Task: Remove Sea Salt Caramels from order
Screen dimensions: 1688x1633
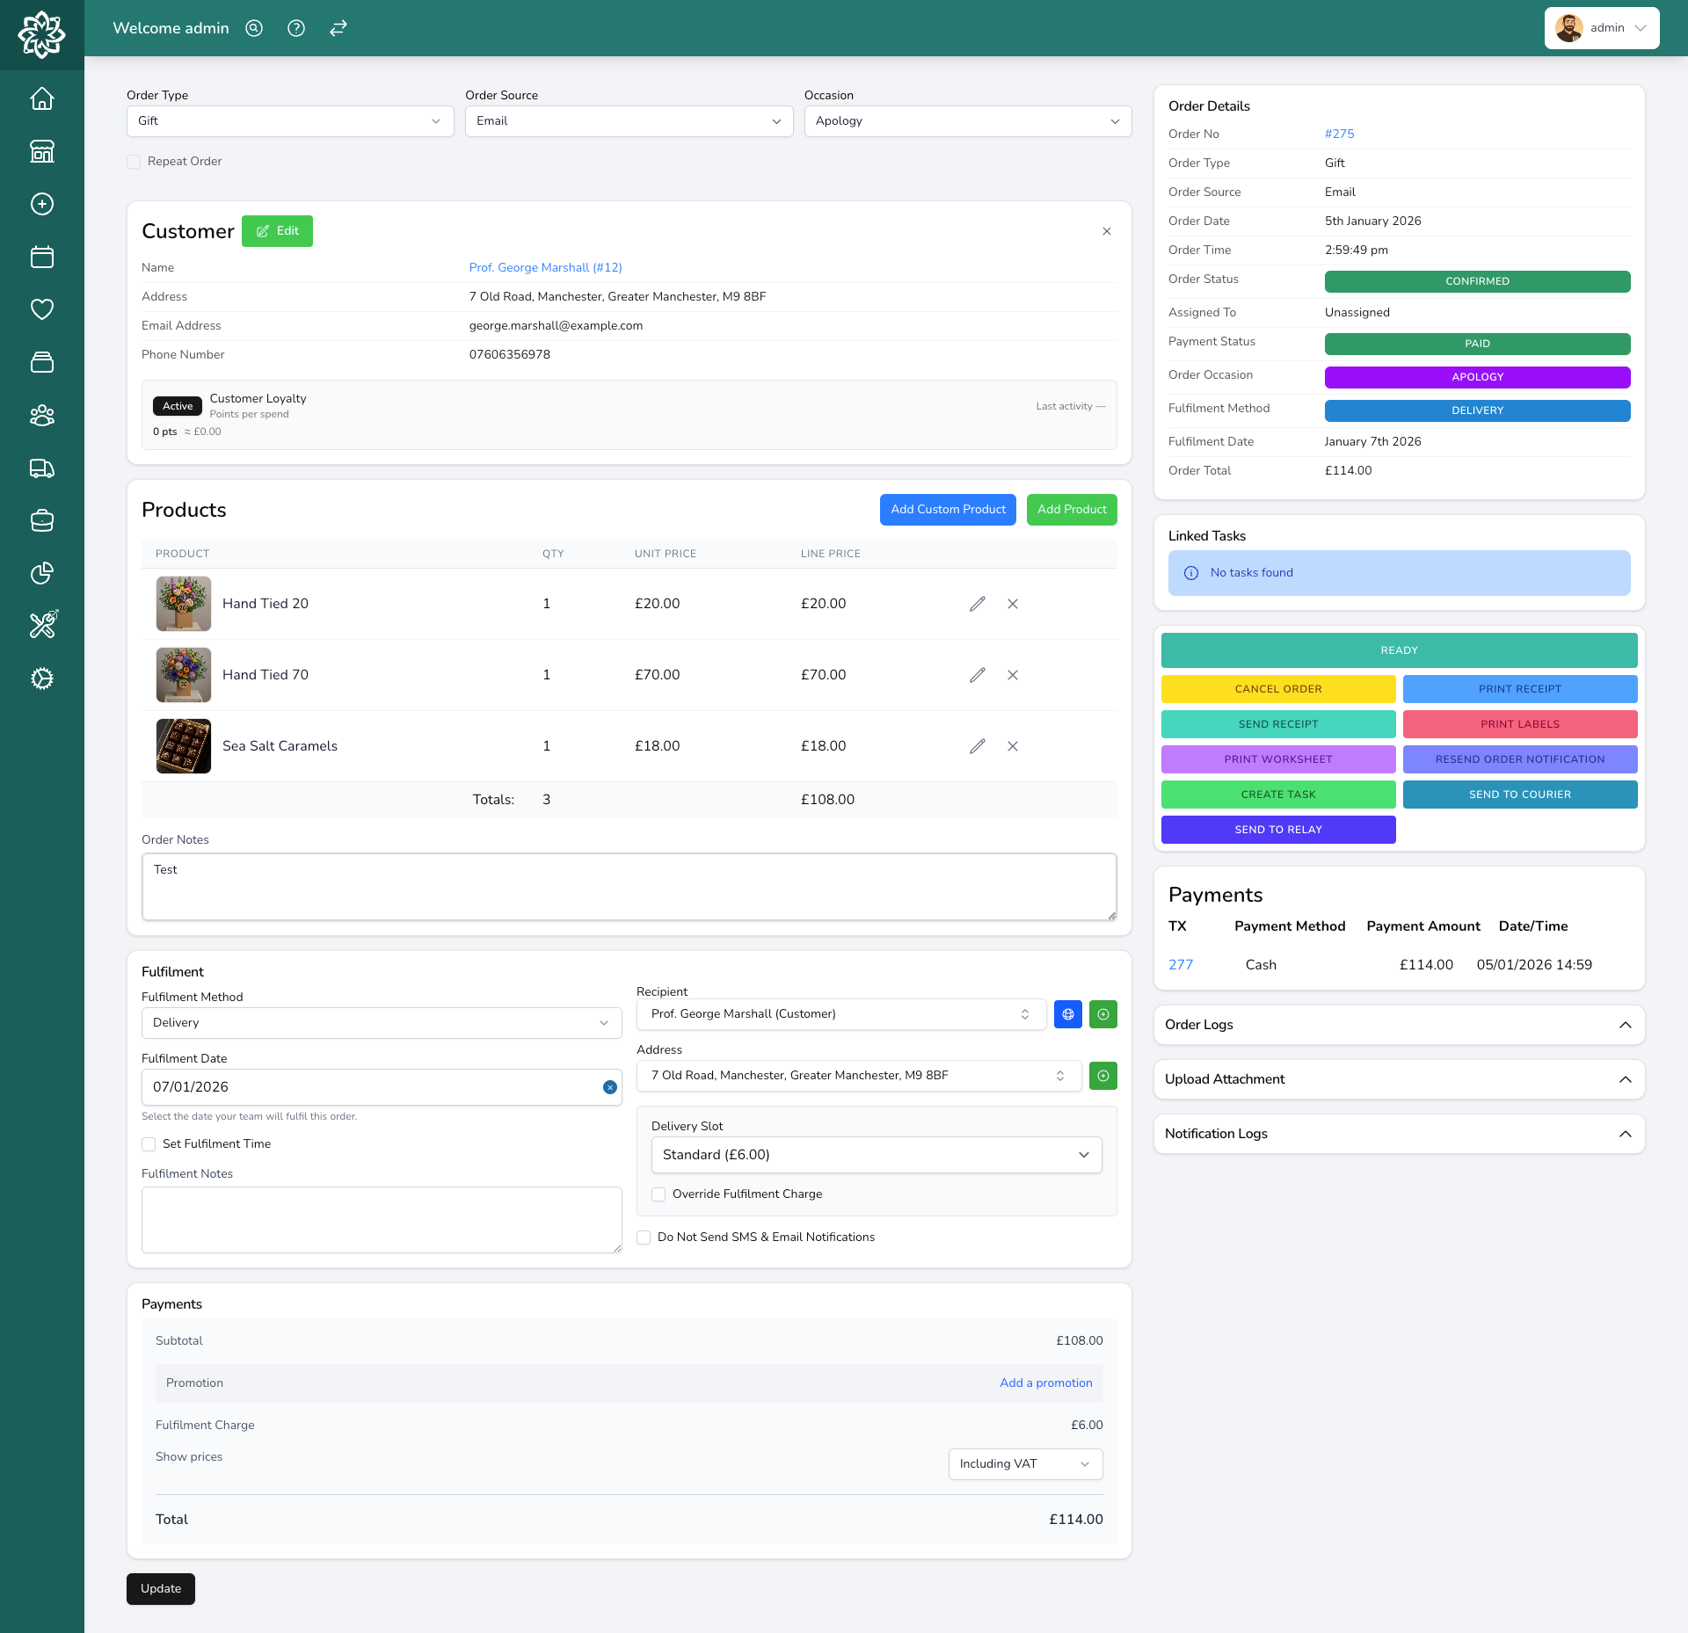Action: 1013,746
